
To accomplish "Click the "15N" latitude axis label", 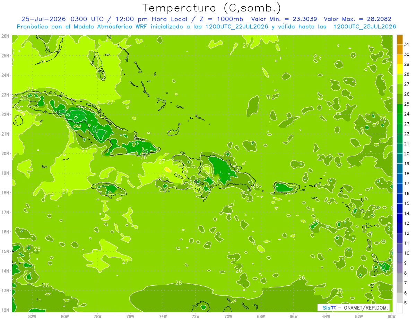I will (5, 251).
